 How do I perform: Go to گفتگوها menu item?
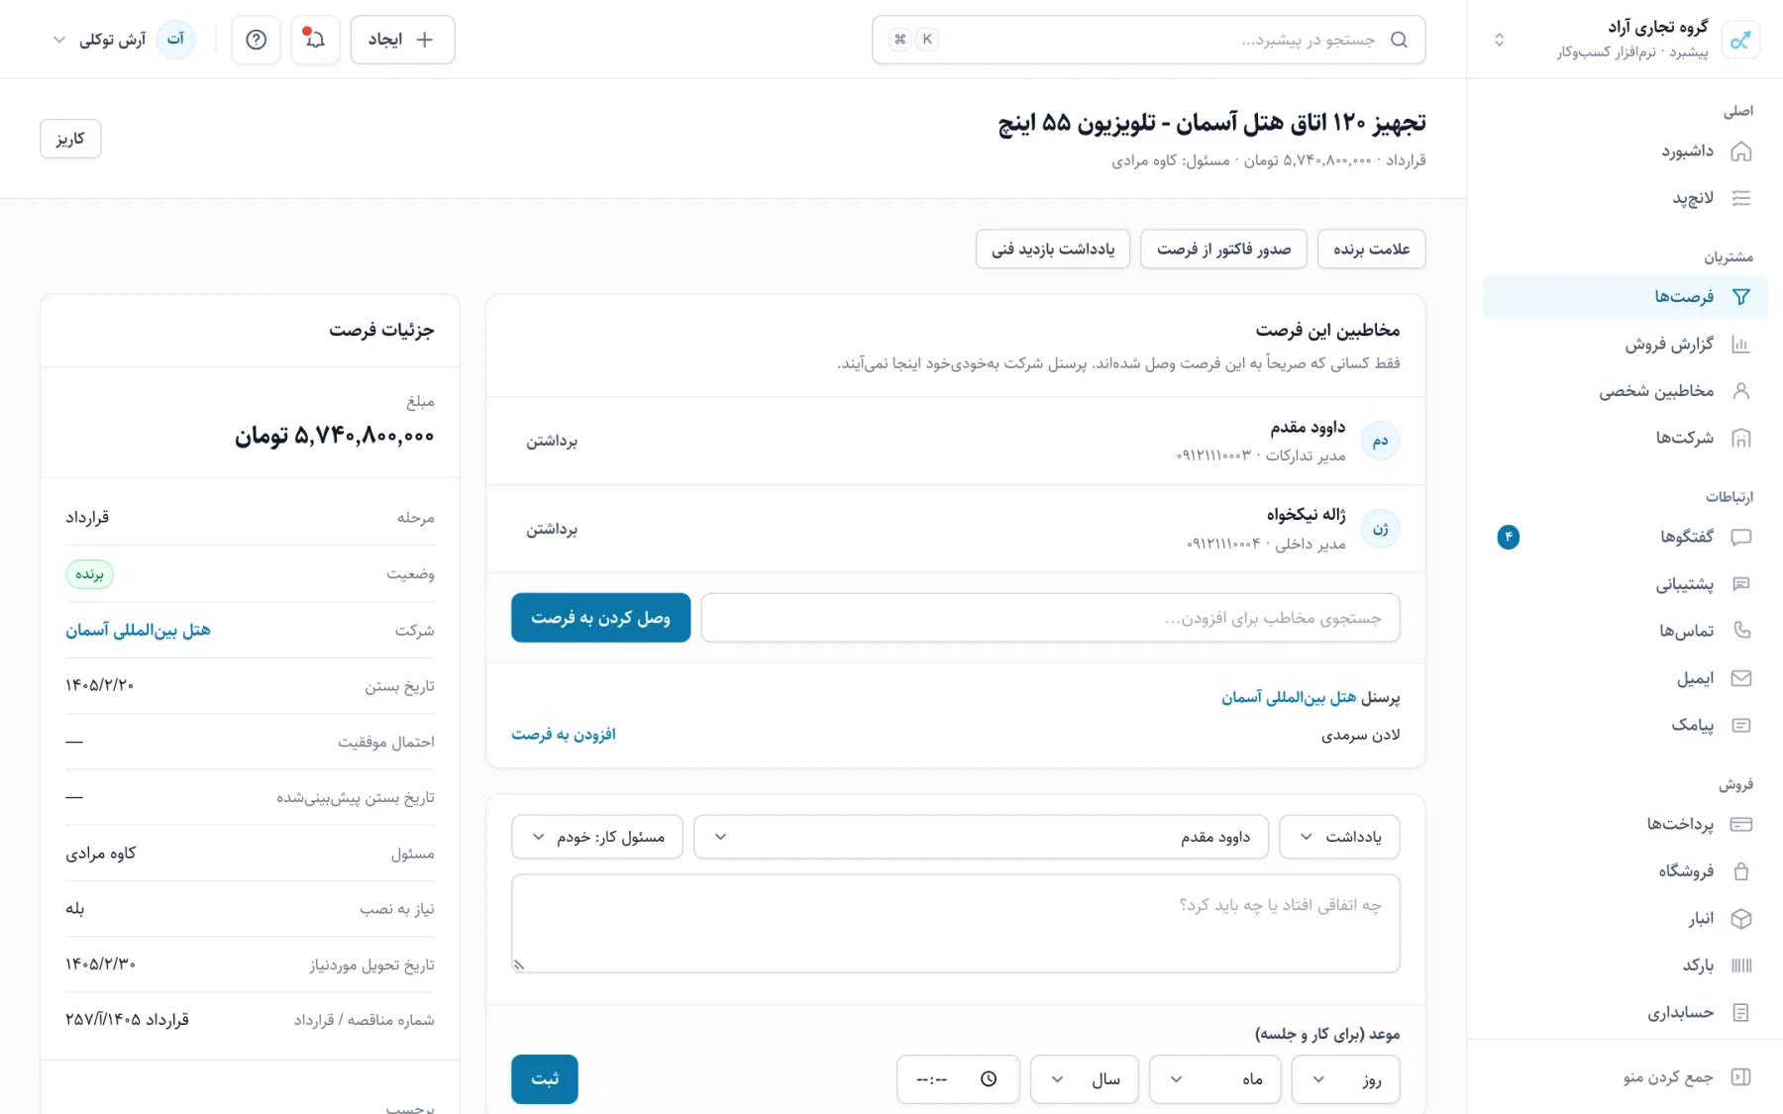coord(1626,537)
